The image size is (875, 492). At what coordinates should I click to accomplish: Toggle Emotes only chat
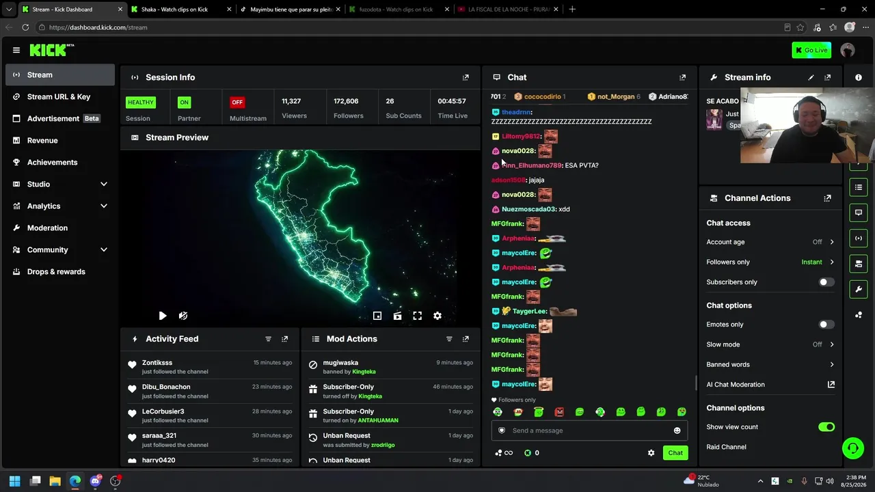tap(826, 325)
